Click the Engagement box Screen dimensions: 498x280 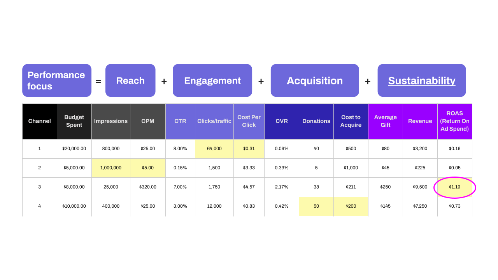point(212,80)
